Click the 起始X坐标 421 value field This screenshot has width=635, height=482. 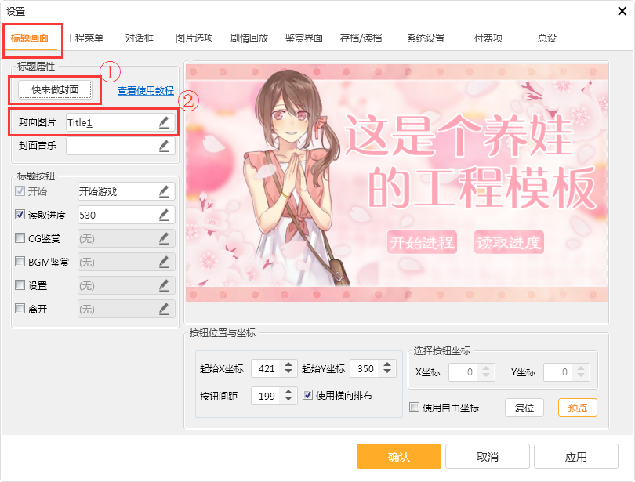pyautogui.click(x=267, y=368)
